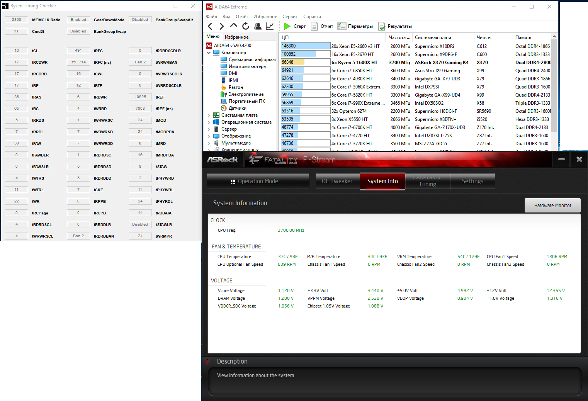Click the AIDA64 Extreme title bar icon

209,7
